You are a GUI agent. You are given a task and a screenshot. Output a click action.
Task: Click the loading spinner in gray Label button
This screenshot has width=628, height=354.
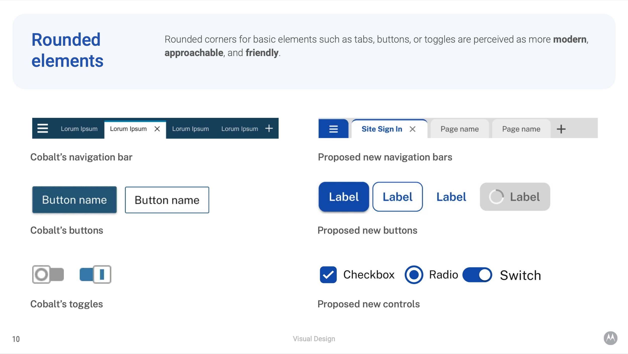pos(496,197)
